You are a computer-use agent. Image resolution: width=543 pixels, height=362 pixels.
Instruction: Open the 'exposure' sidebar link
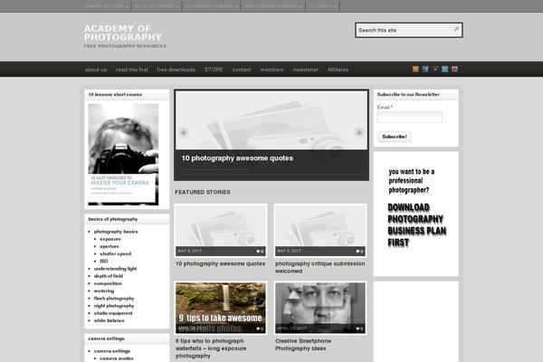[110, 239]
